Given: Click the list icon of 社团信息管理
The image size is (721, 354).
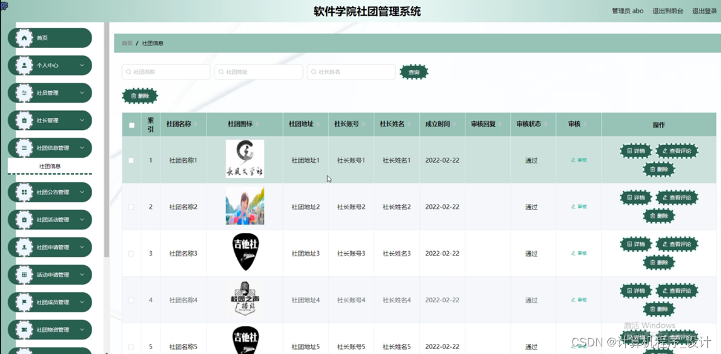Looking at the screenshot, I should (x=24, y=148).
